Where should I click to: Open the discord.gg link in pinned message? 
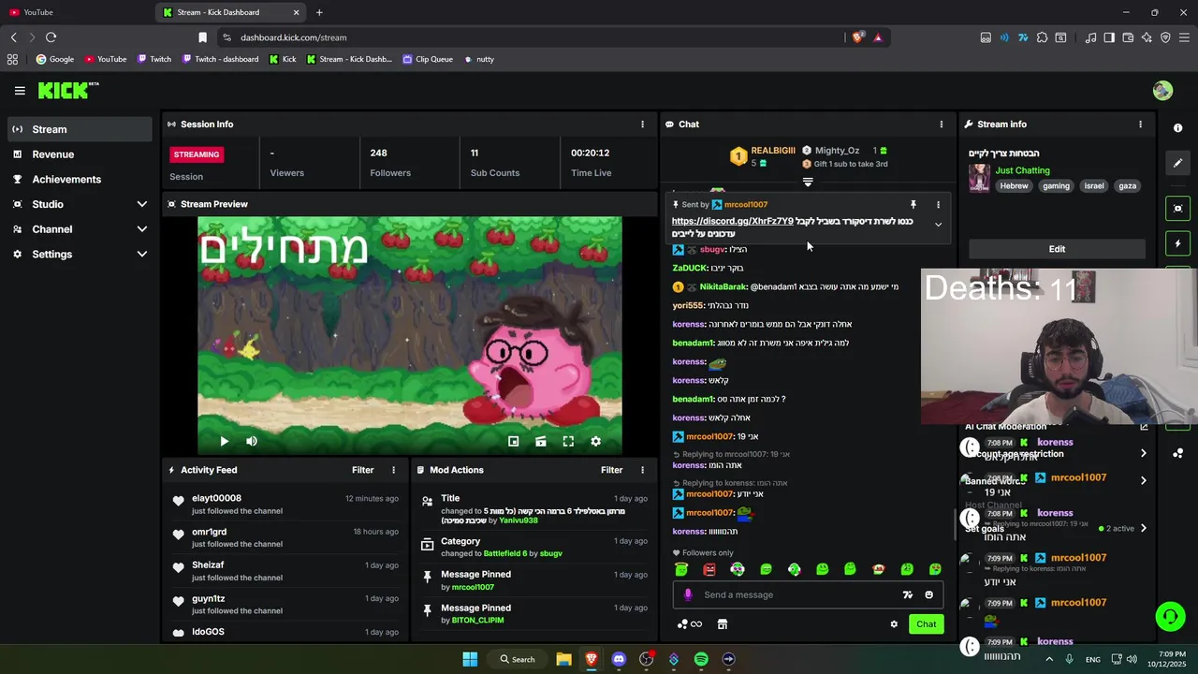732,222
